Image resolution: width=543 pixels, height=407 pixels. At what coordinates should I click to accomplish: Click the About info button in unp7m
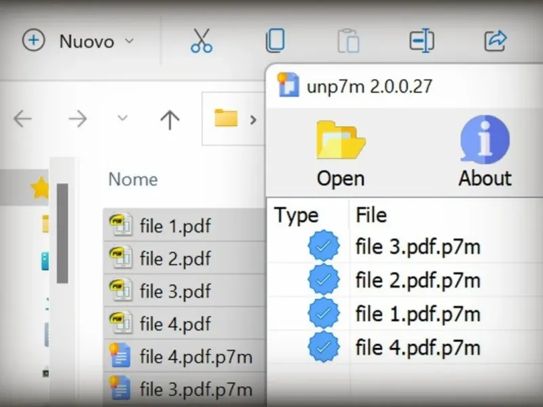pyautogui.click(x=485, y=151)
